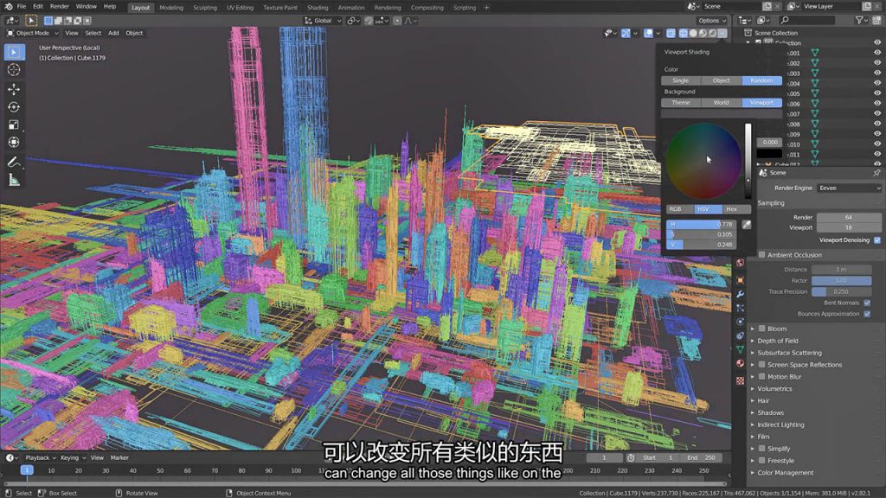Open the viewport Options dropdown

pos(712,21)
